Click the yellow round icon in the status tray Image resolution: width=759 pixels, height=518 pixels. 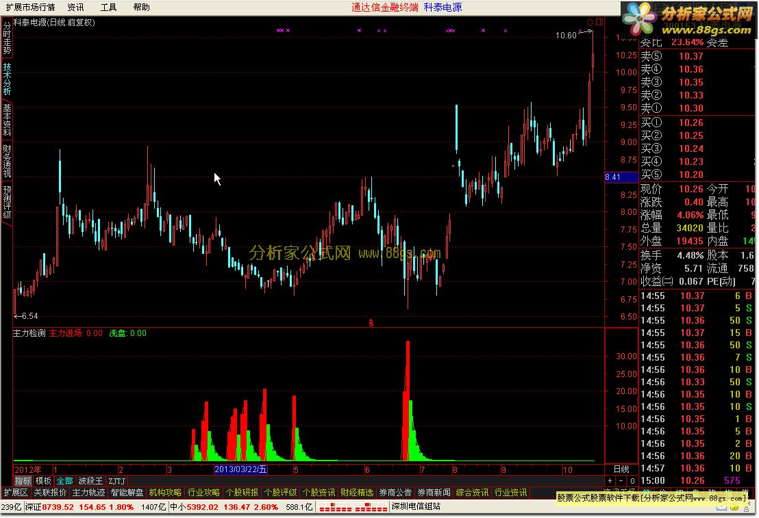(734, 507)
